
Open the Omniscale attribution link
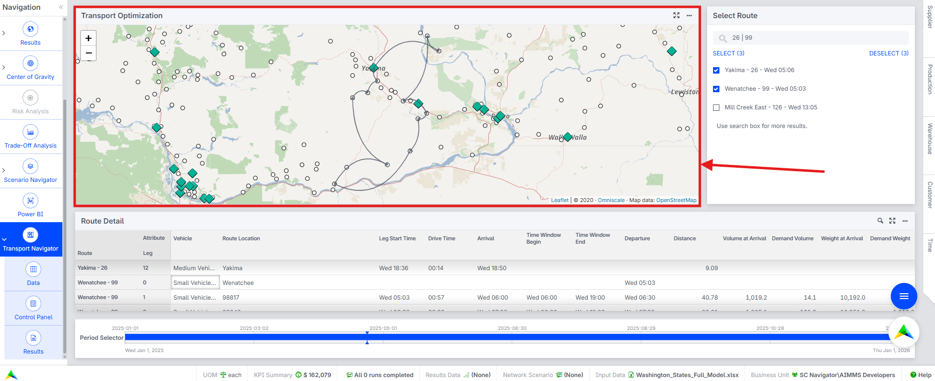coord(611,200)
